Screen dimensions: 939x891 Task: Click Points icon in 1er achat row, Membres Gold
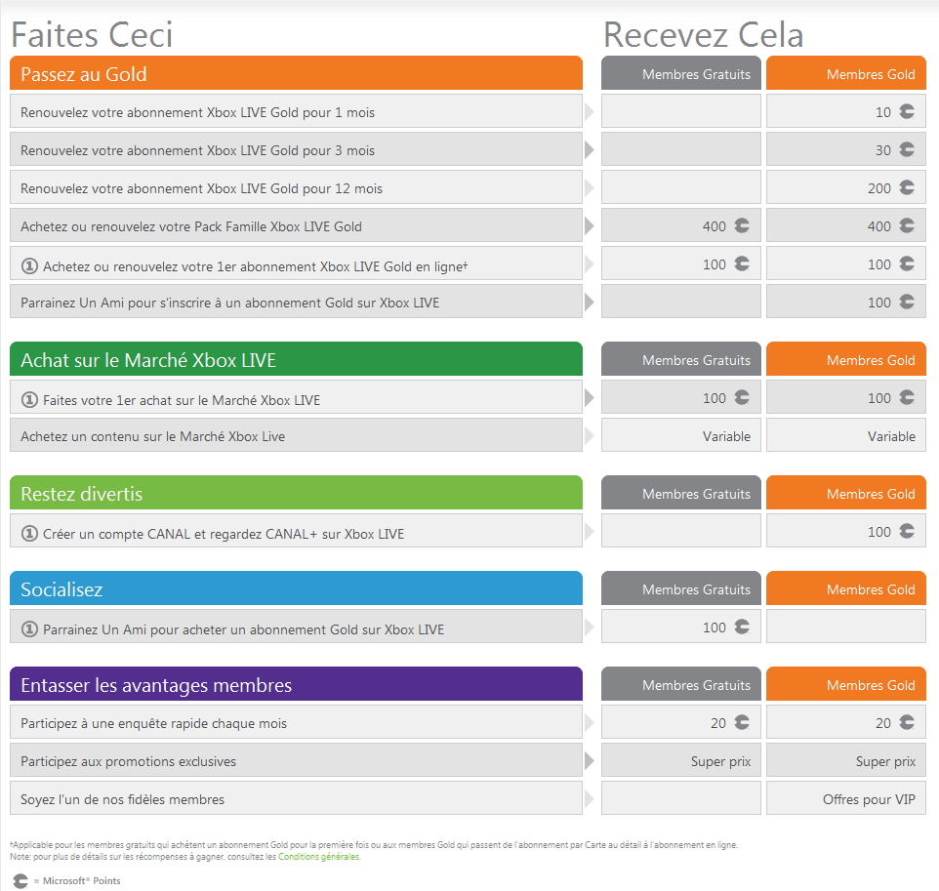[907, 397]
